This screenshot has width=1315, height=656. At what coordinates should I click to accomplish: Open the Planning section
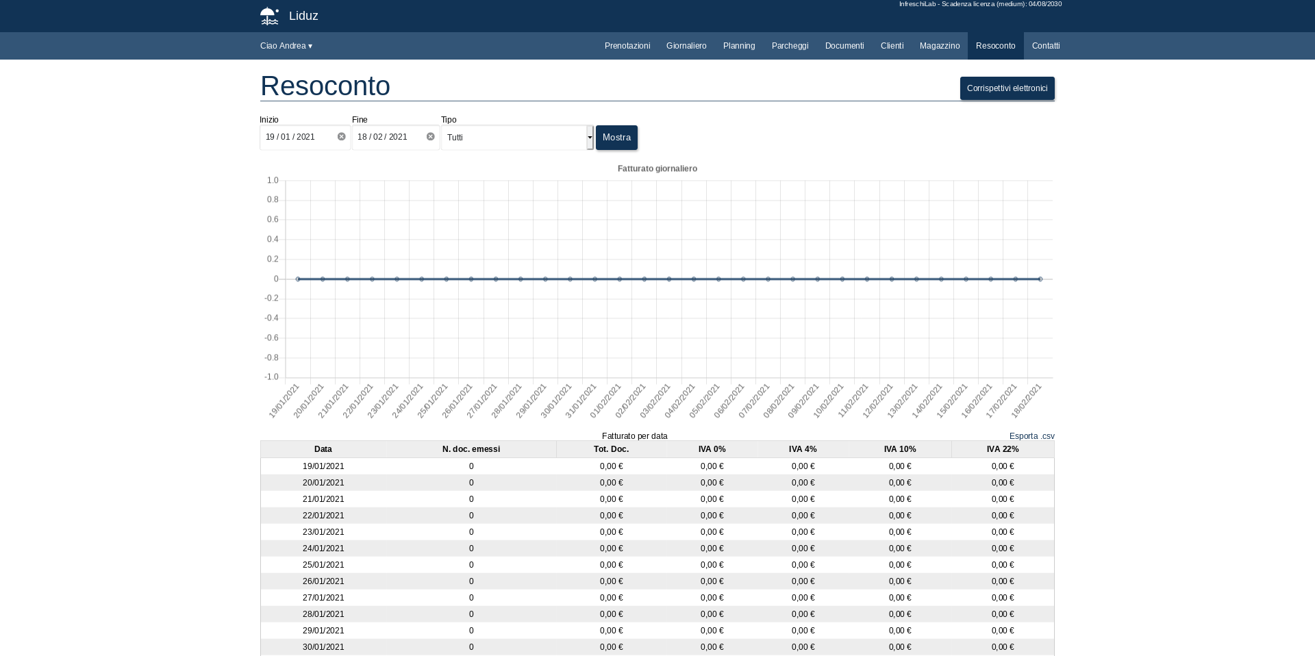pos(739,46)
